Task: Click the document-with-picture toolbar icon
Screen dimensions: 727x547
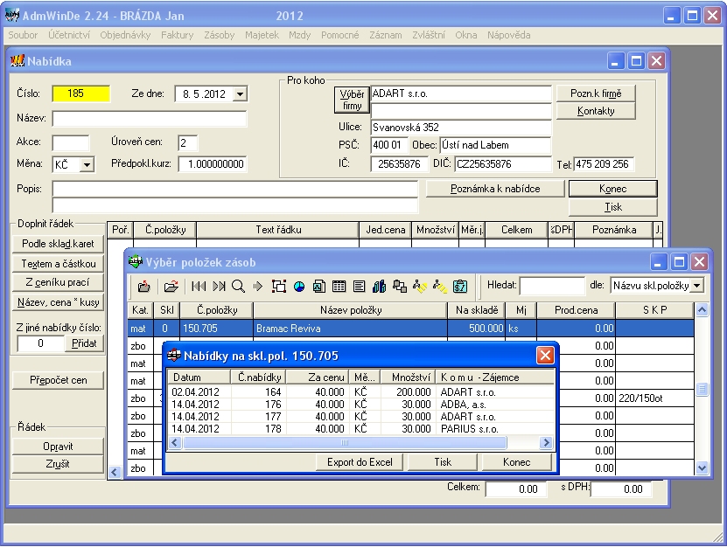Action: point(319,287)
